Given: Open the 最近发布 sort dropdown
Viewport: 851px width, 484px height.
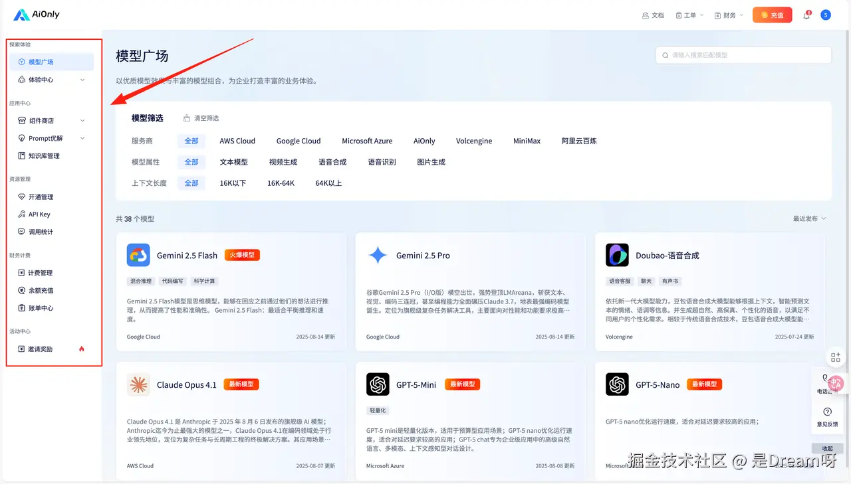Looking at the screenshot, I should (x=807, y=218).
